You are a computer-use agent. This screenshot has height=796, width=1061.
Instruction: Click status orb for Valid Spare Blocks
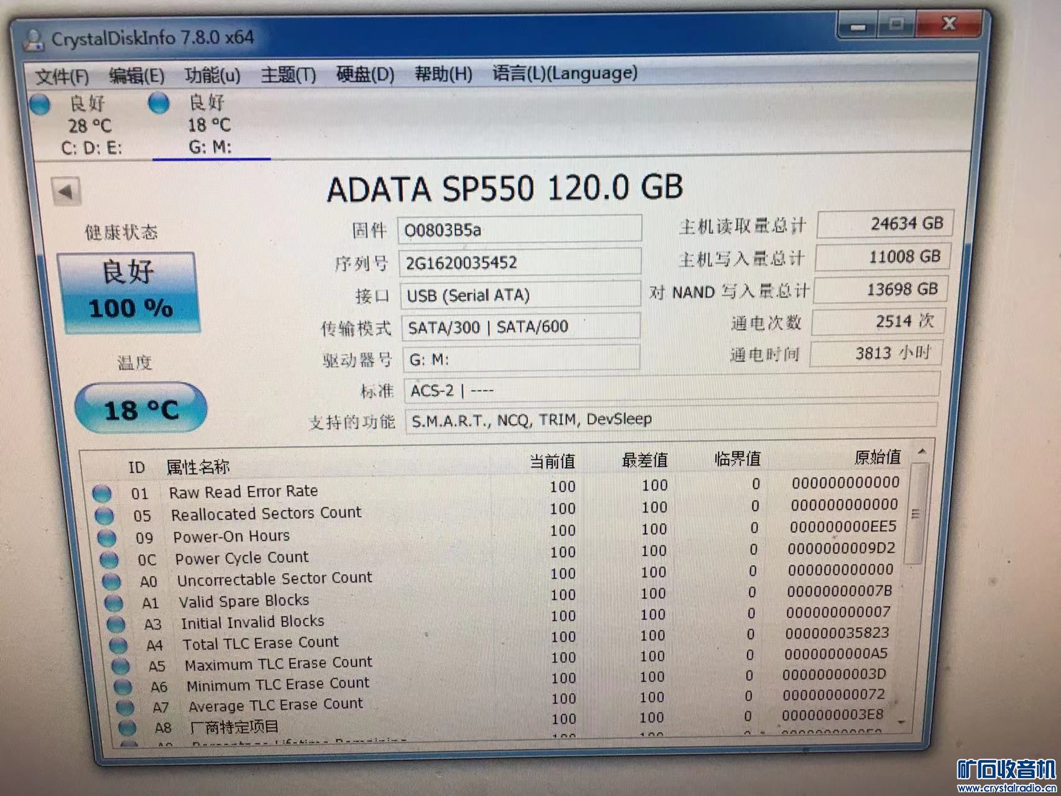point(114,603)
